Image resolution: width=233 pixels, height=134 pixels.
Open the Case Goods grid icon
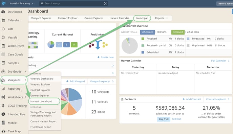coord(3,54)
